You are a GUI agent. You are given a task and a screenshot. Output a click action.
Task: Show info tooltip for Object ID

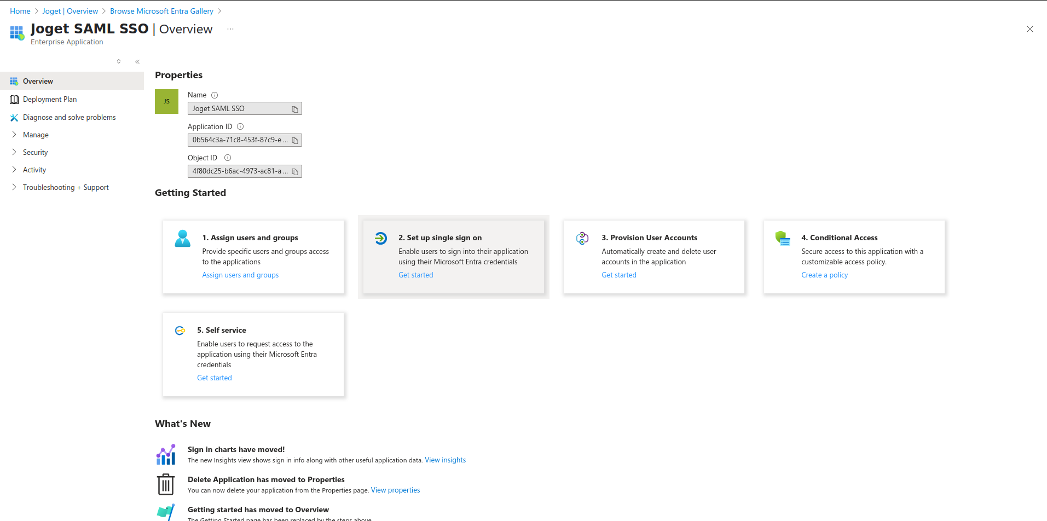point(228,158)
